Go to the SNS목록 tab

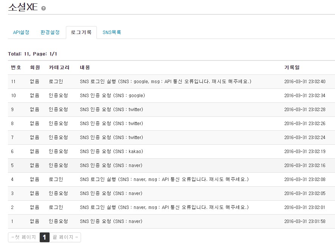pyautogui.click(x=112, y=33)
